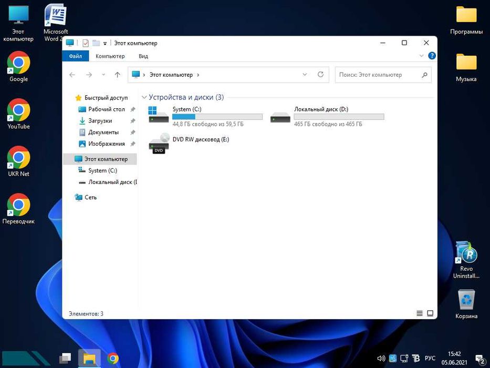Switch to the Вид ribbon tab

(143, 56)
